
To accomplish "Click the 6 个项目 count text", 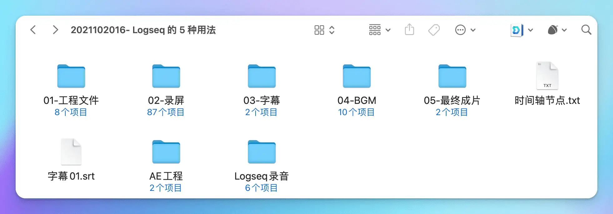I will click(x=262, y=188).
